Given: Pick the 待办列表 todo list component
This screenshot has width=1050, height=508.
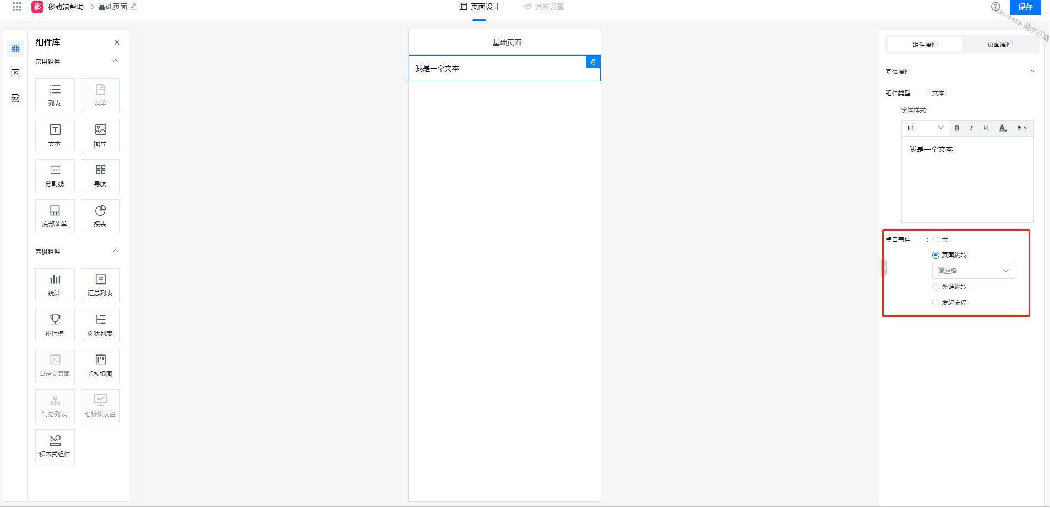Looking at the screenshot, I should (55, 406).
